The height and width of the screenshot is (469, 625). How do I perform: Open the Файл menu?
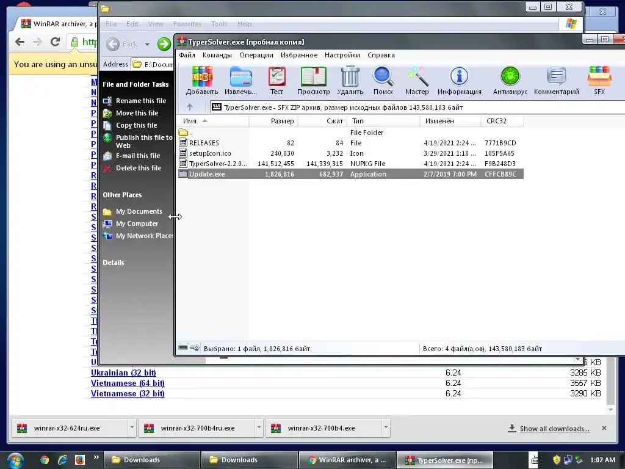click(x=187, y=55)
